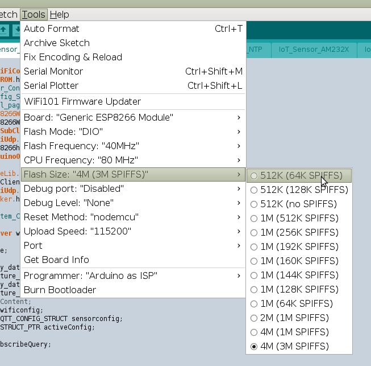
Task: Open Serial Monitor from the menu
Action: tap(53, 71)
